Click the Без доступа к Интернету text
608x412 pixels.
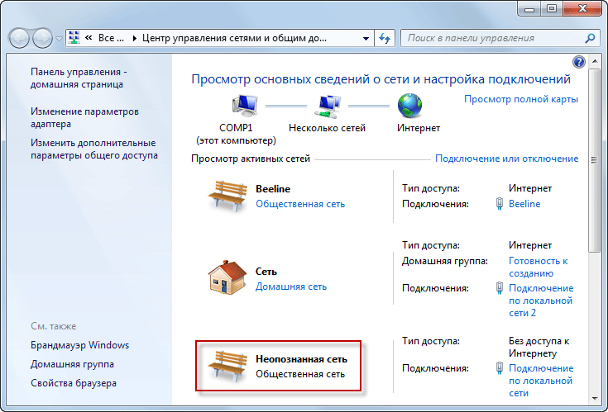(x=539, y=347)
